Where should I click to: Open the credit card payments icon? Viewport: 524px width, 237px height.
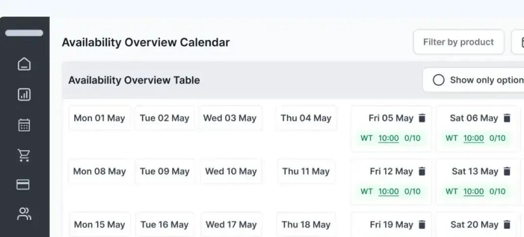[23, 185]
